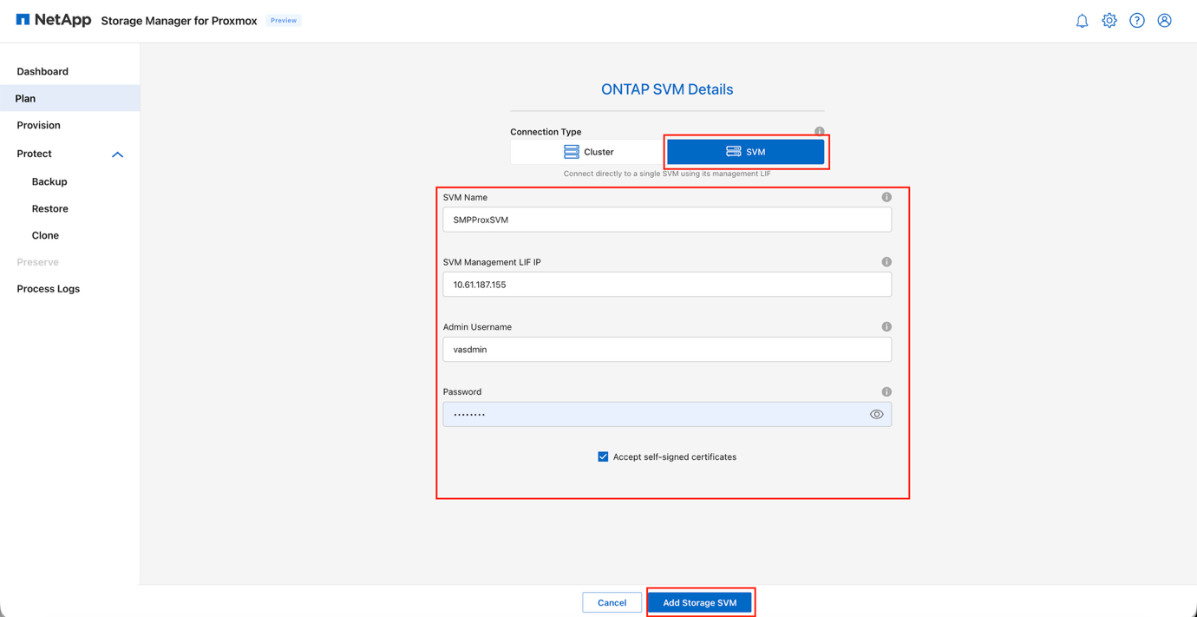Open the user account icon
This screenshot has height=617, width=1197.
click(1164, 20)
